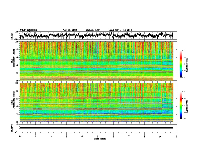
Task: Click time axis tick label "9"
Action: [x=160, y=136]
